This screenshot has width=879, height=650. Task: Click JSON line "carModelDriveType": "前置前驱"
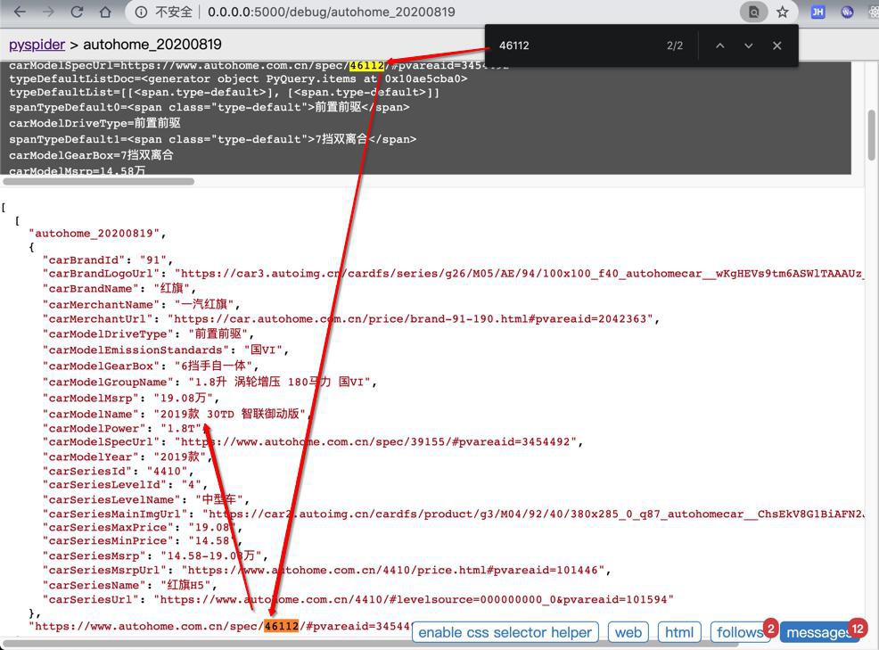click(x=148, y=333)
